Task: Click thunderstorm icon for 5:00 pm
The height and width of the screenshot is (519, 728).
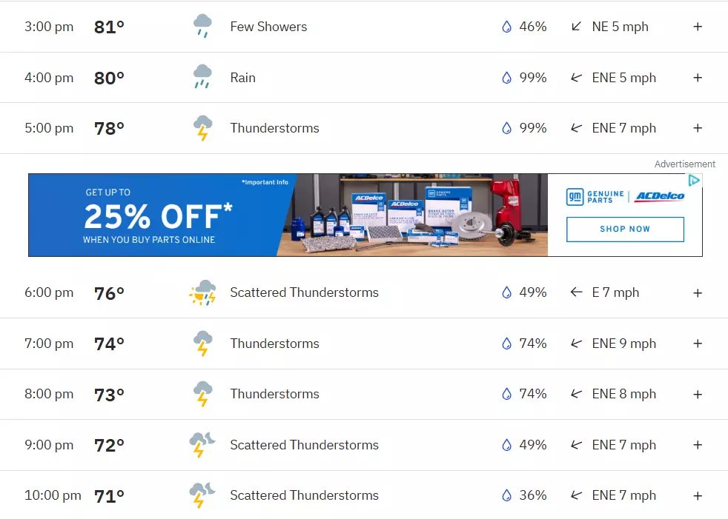Action: (x=202, y=127)
